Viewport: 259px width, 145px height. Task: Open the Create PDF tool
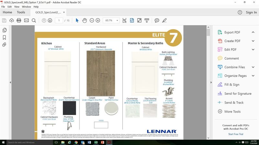[232, 41]
